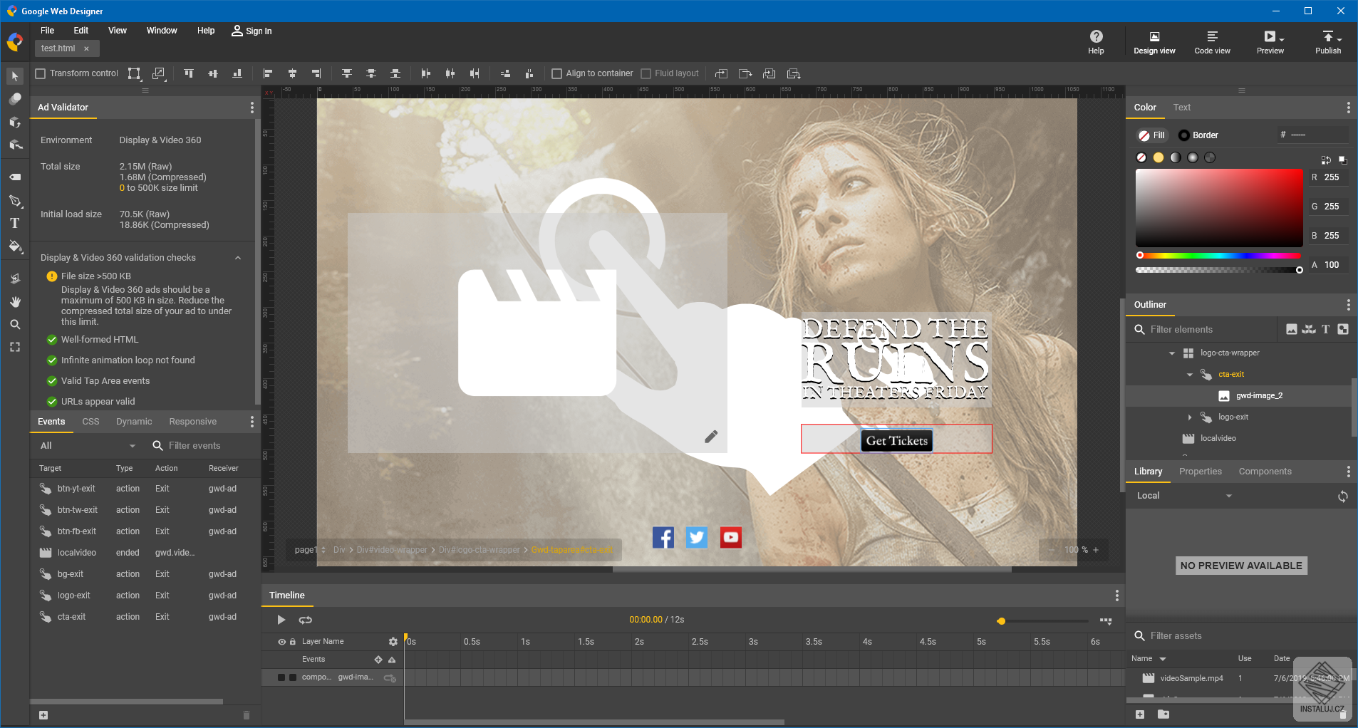Image resolution: width=1358 pixels, height=728 pixels.
Task: Pick the Zoom tool
Action: coord(15,324)
